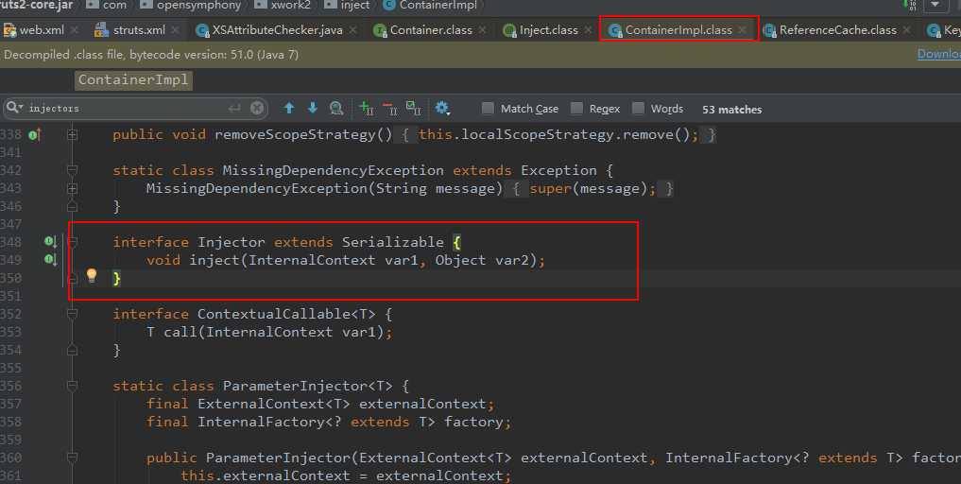
Task: Click Serializable in Injector interface declaration
Action: tap(392, 242)
